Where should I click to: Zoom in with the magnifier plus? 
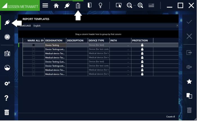click(140, 6)
